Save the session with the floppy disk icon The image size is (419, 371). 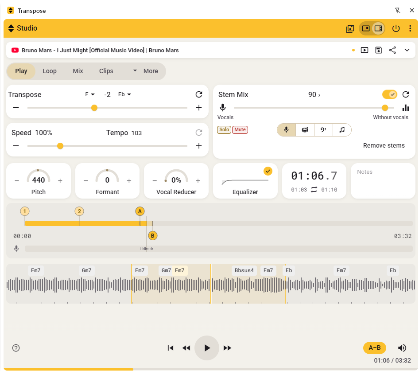[378, 50]
